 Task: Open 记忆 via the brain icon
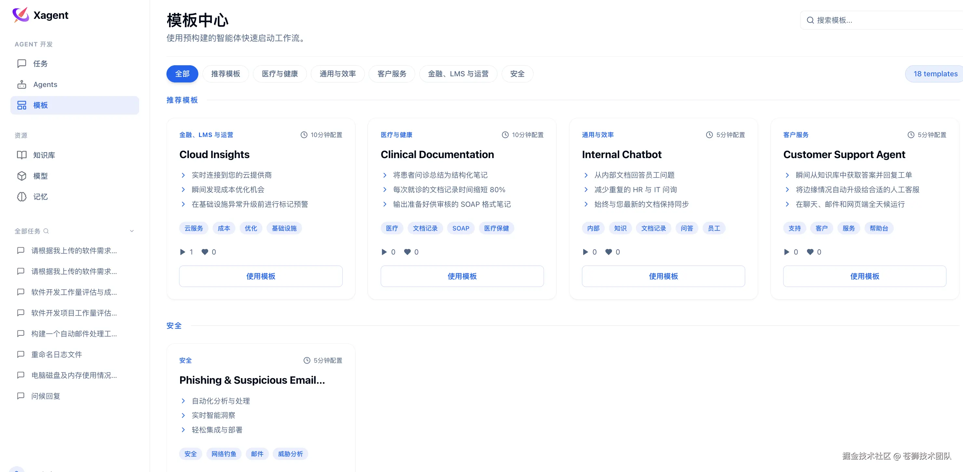click(x=22, y=197)
